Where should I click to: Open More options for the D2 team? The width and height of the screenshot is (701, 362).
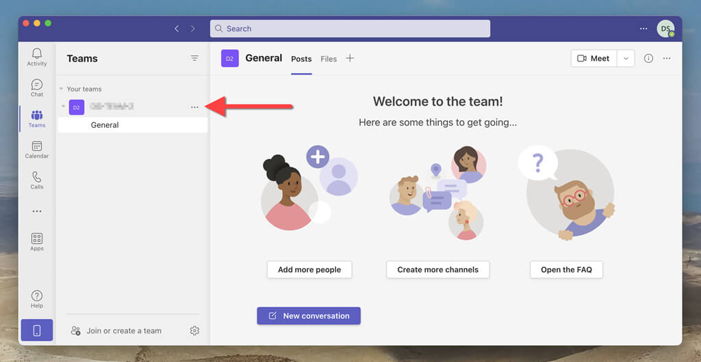click(194, 107)
